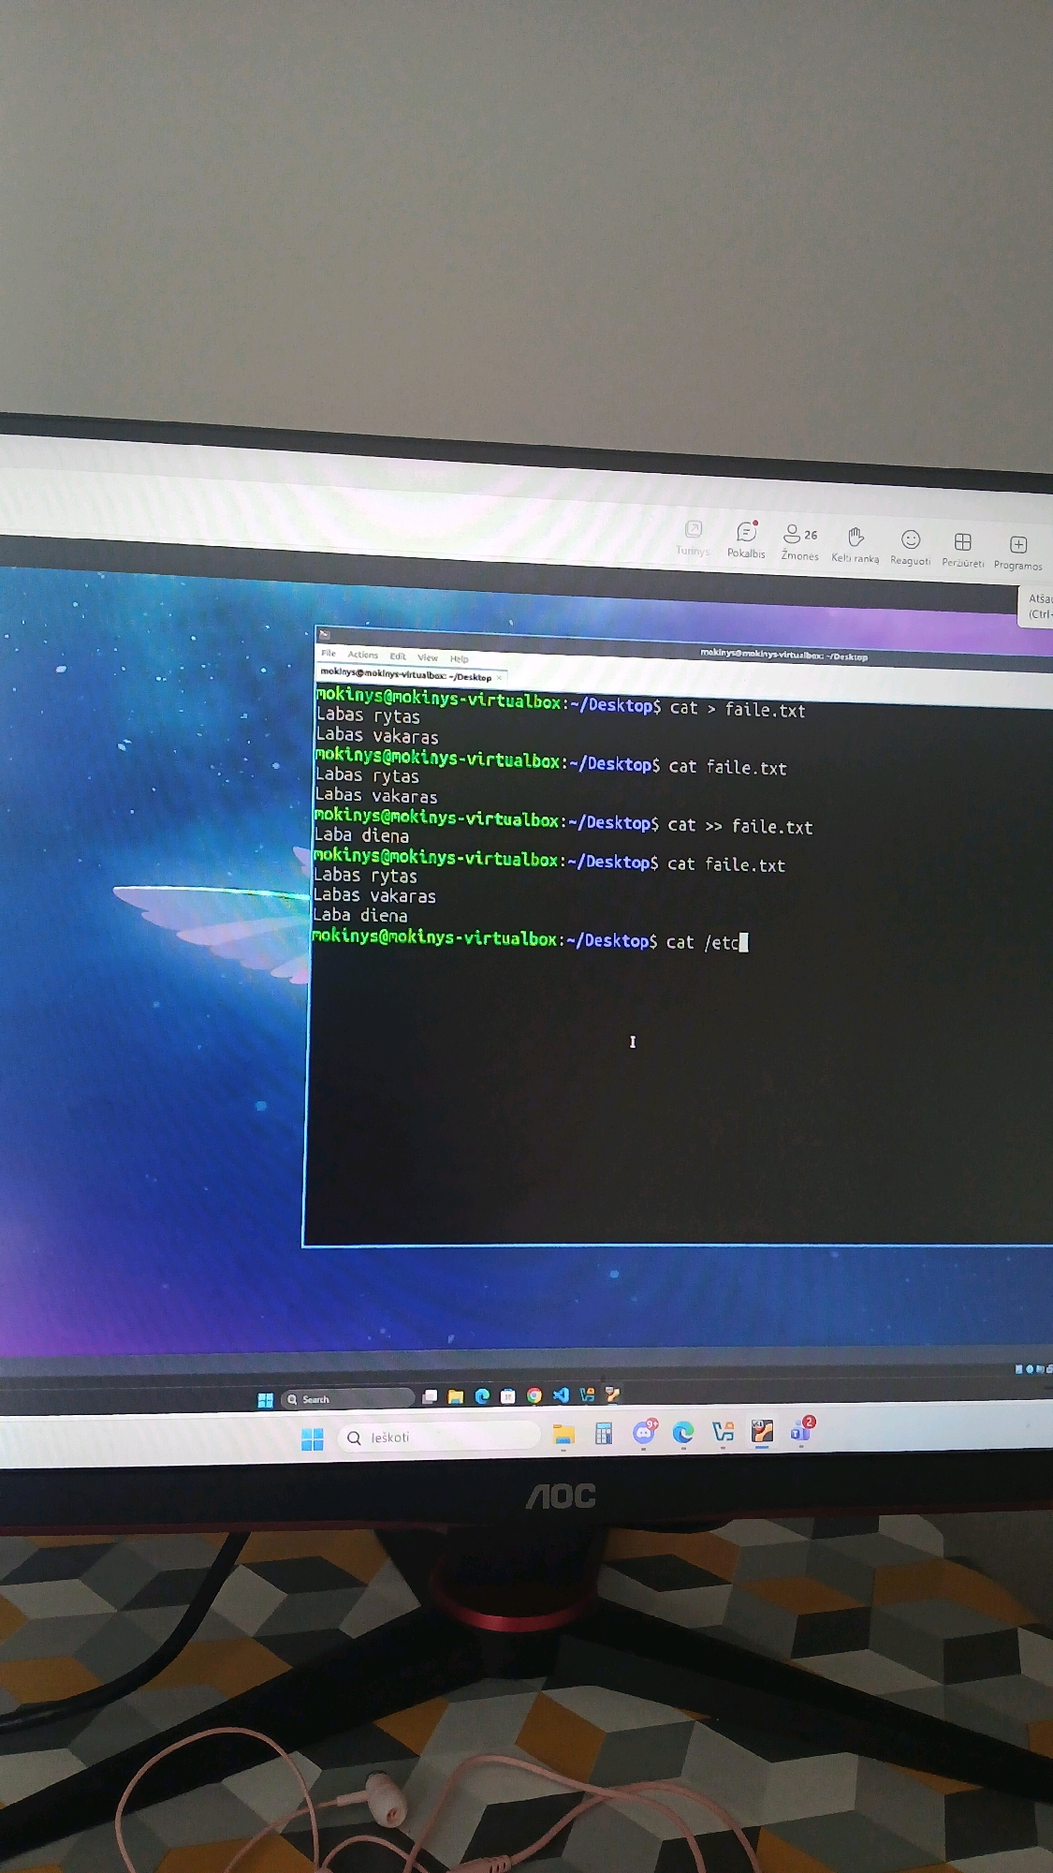The height and width of the screenshot is (1873, 1053).
Task: Open Microsoft Edge on the shared taskbar
Action: (x=482, y=1396)
